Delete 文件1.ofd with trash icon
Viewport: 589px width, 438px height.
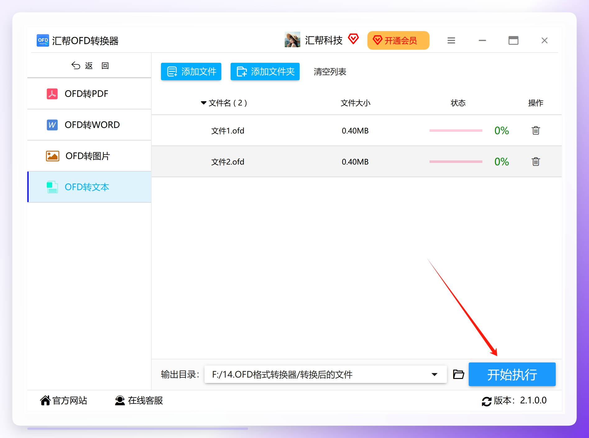[536, 131]
